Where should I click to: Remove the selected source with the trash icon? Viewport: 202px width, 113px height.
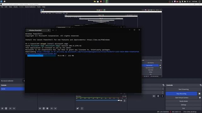pos(44,108)
